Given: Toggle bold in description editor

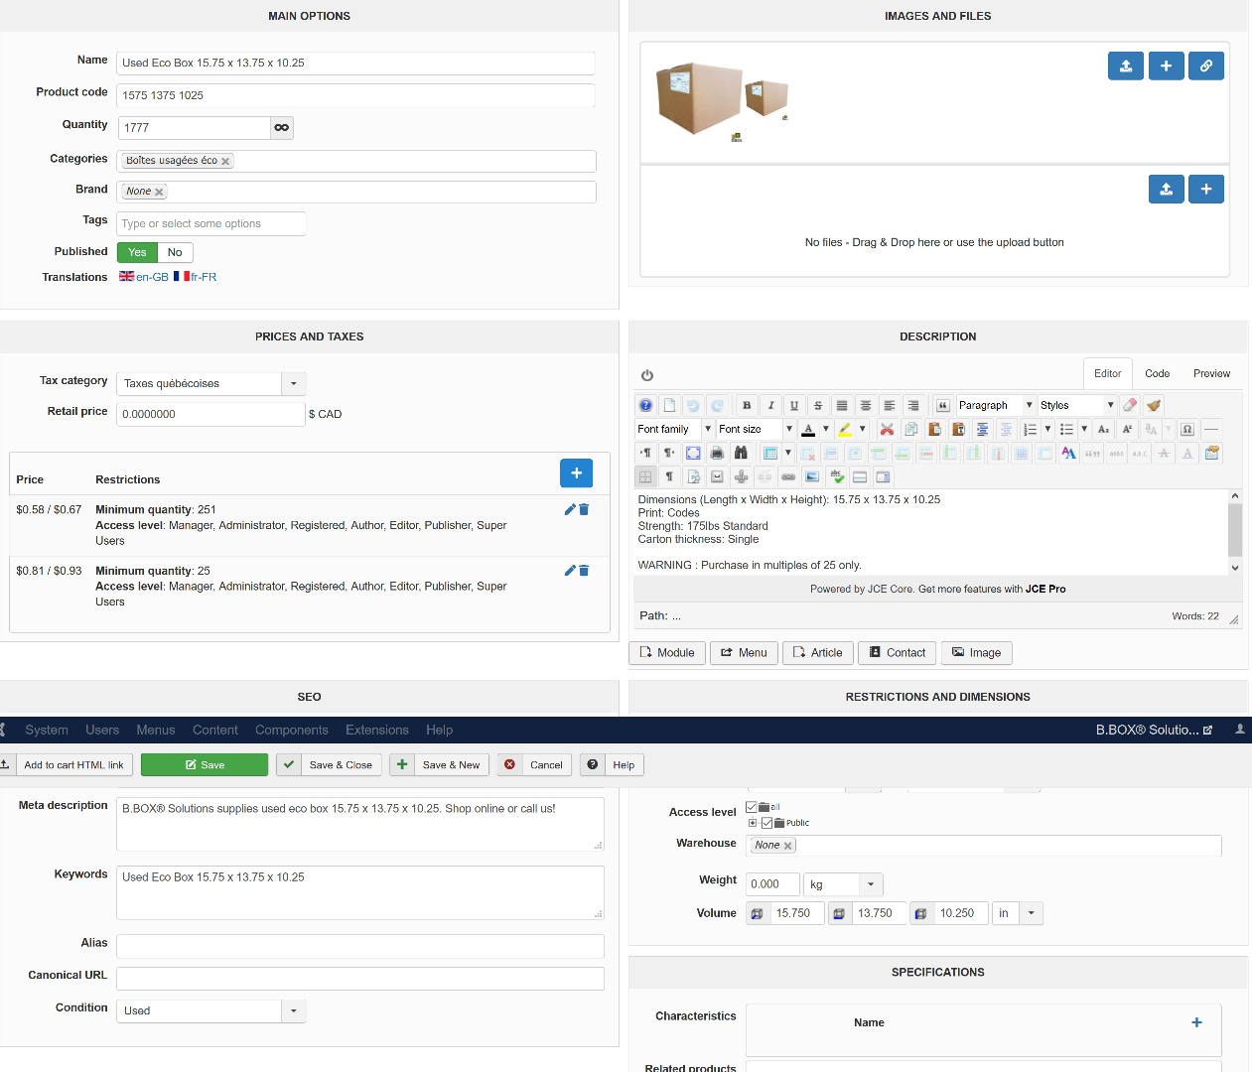Looking at the screenshot, I should (x=747, y=405).
